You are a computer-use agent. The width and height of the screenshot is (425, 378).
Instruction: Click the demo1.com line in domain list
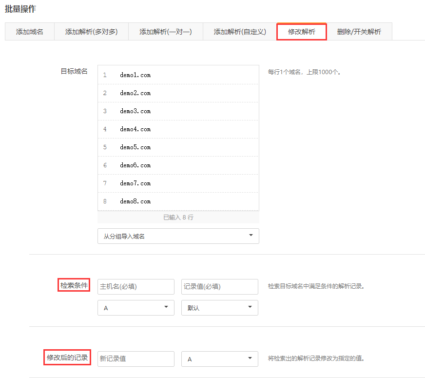point(135,75)
